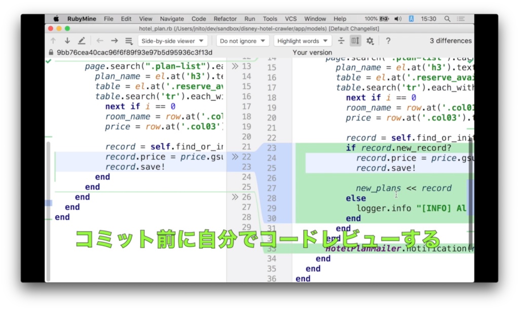
Task: Click the battery percentage indicator
Action: [370, 18]
